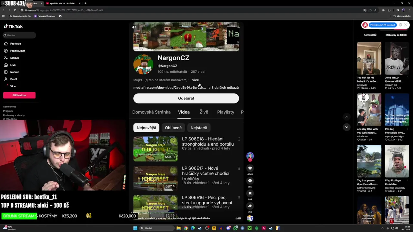Click the Odebírat subscribe button
413x232 pixels.
point(186,98)
